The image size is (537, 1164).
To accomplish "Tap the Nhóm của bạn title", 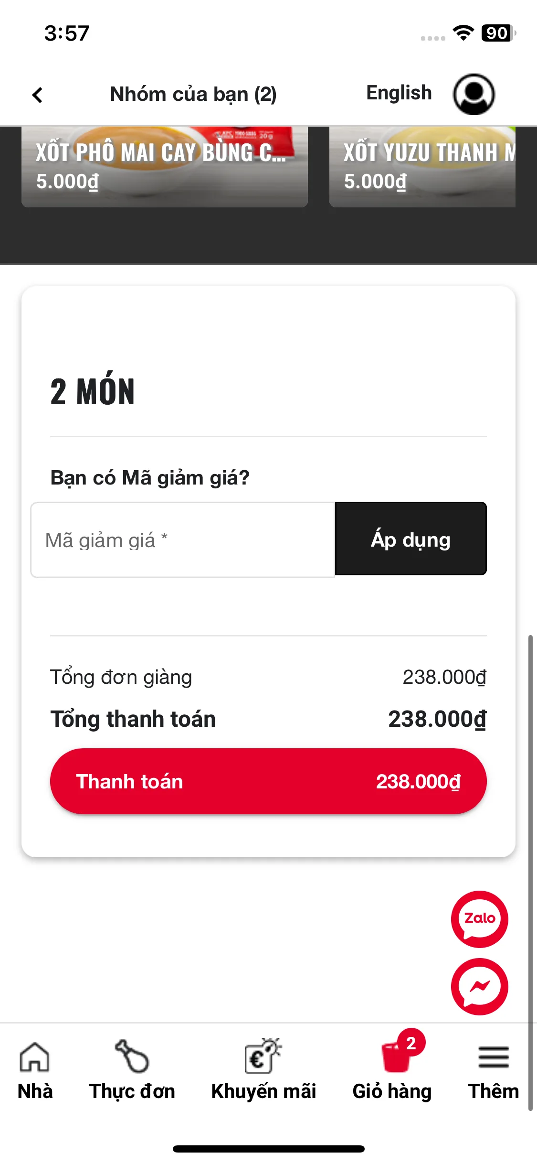I will (193, 94).
